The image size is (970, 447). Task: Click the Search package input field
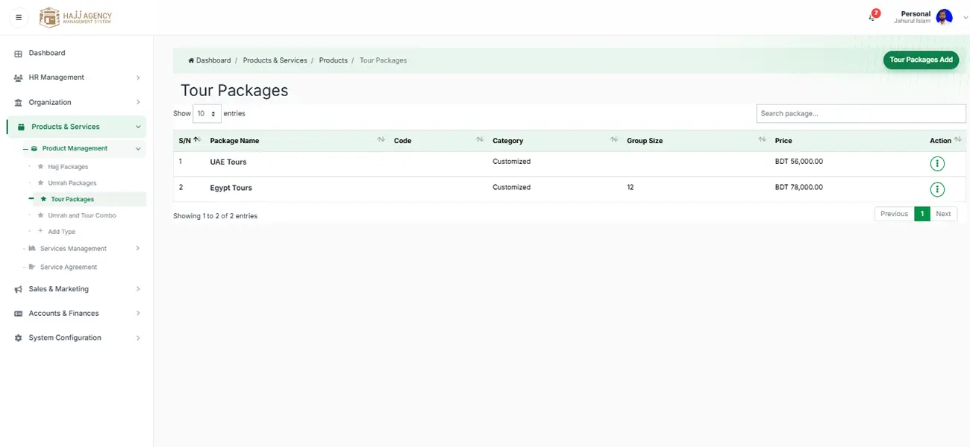(x=861, y=113)
